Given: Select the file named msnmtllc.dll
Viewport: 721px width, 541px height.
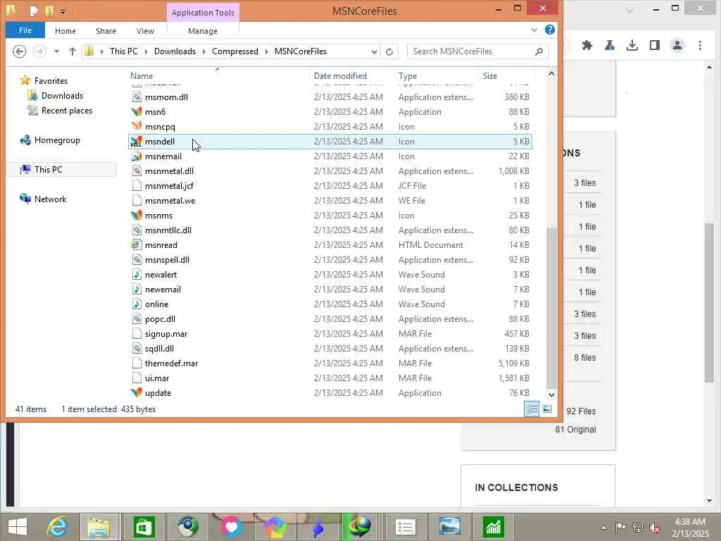Looking at the screenshot, I should (168, 230).
